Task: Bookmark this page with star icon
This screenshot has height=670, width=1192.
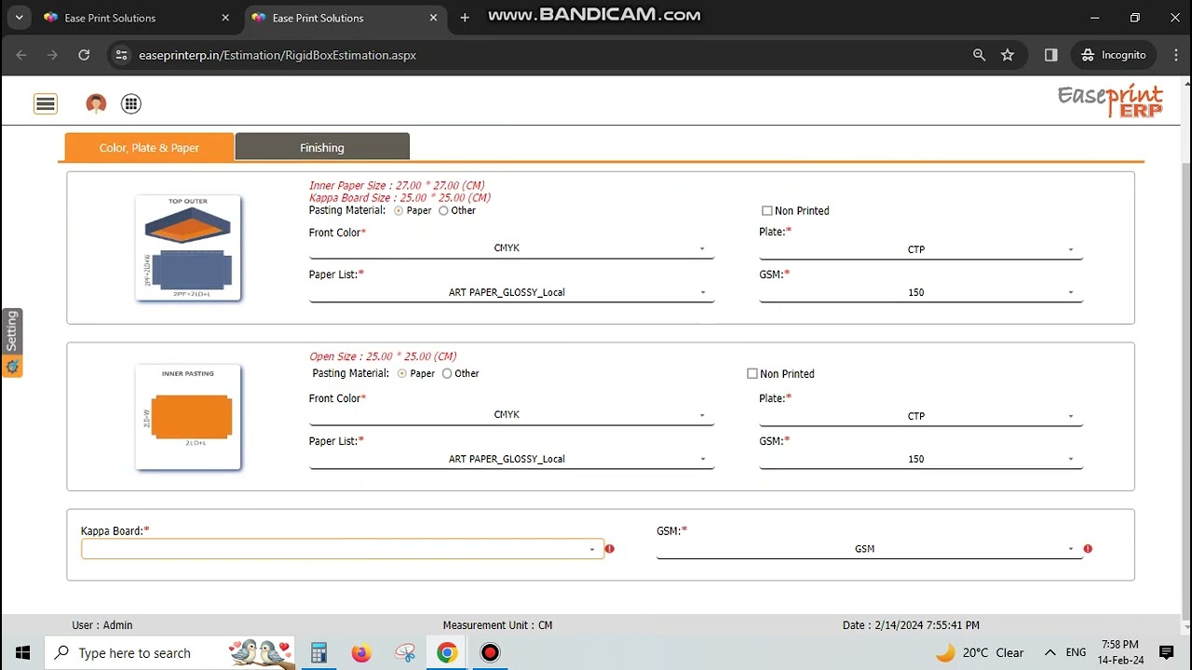Action: point(1008,55)
